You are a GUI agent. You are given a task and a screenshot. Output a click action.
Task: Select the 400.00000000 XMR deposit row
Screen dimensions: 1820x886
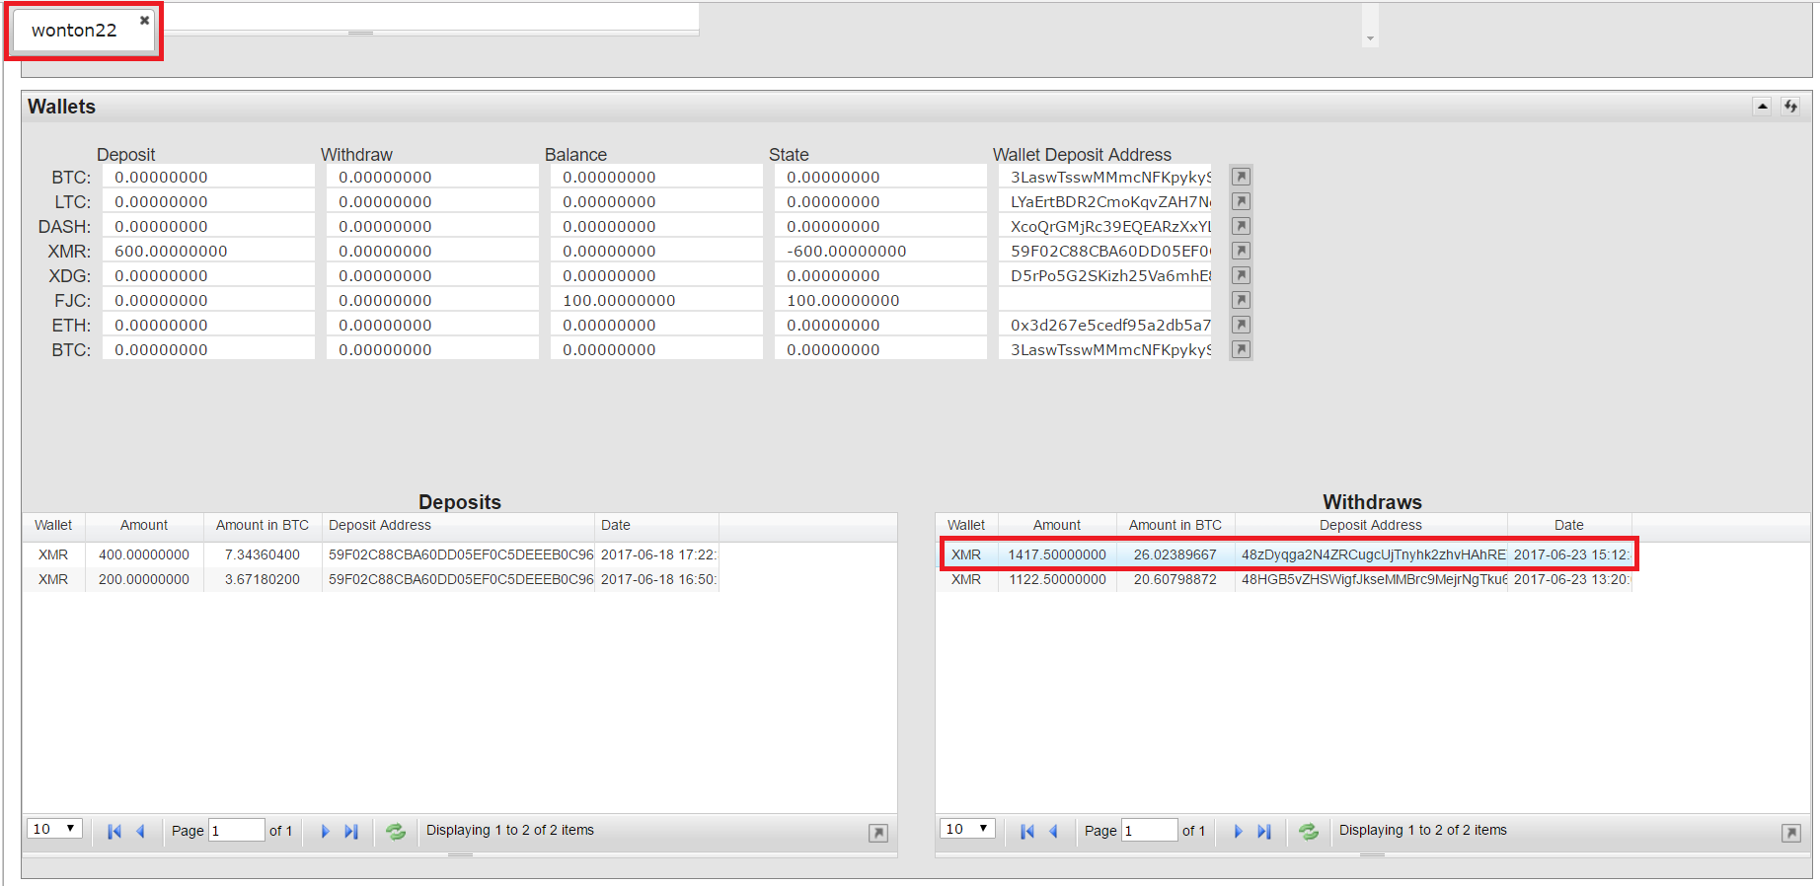(x=371, y=554)
